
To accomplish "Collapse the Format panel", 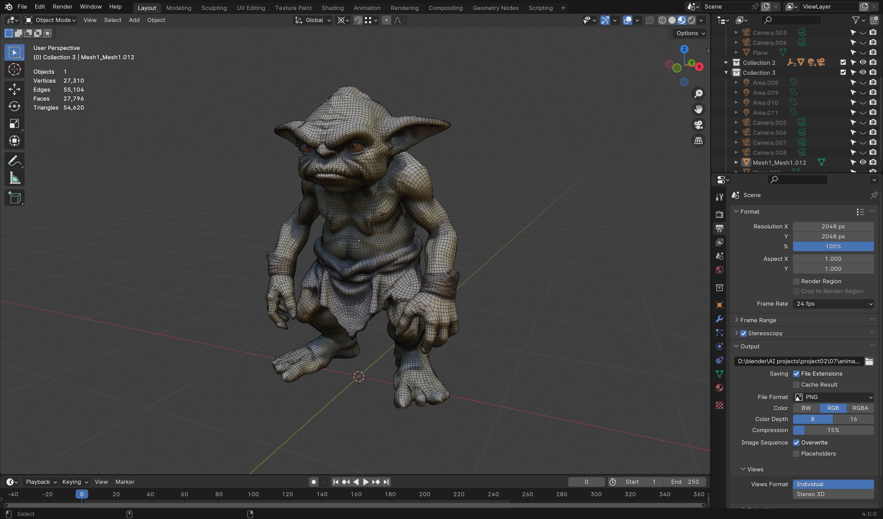I will pos(736,212).
